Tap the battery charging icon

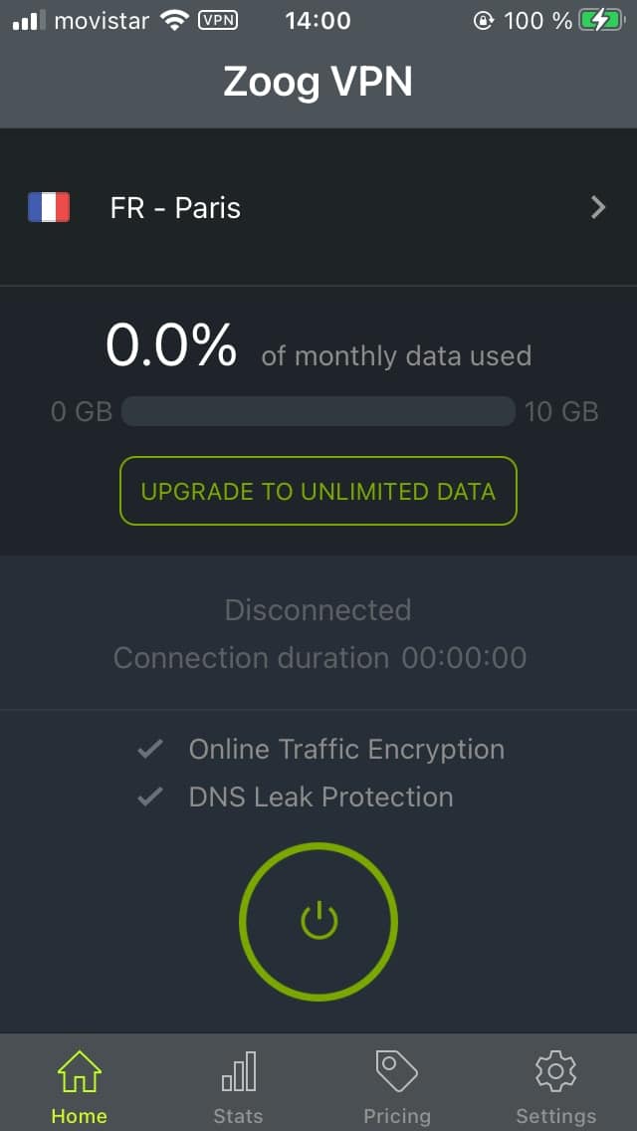603,21
